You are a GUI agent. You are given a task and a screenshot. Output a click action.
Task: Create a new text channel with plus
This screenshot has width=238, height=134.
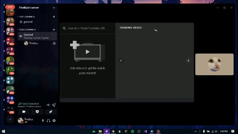click(x=54, y=17)
